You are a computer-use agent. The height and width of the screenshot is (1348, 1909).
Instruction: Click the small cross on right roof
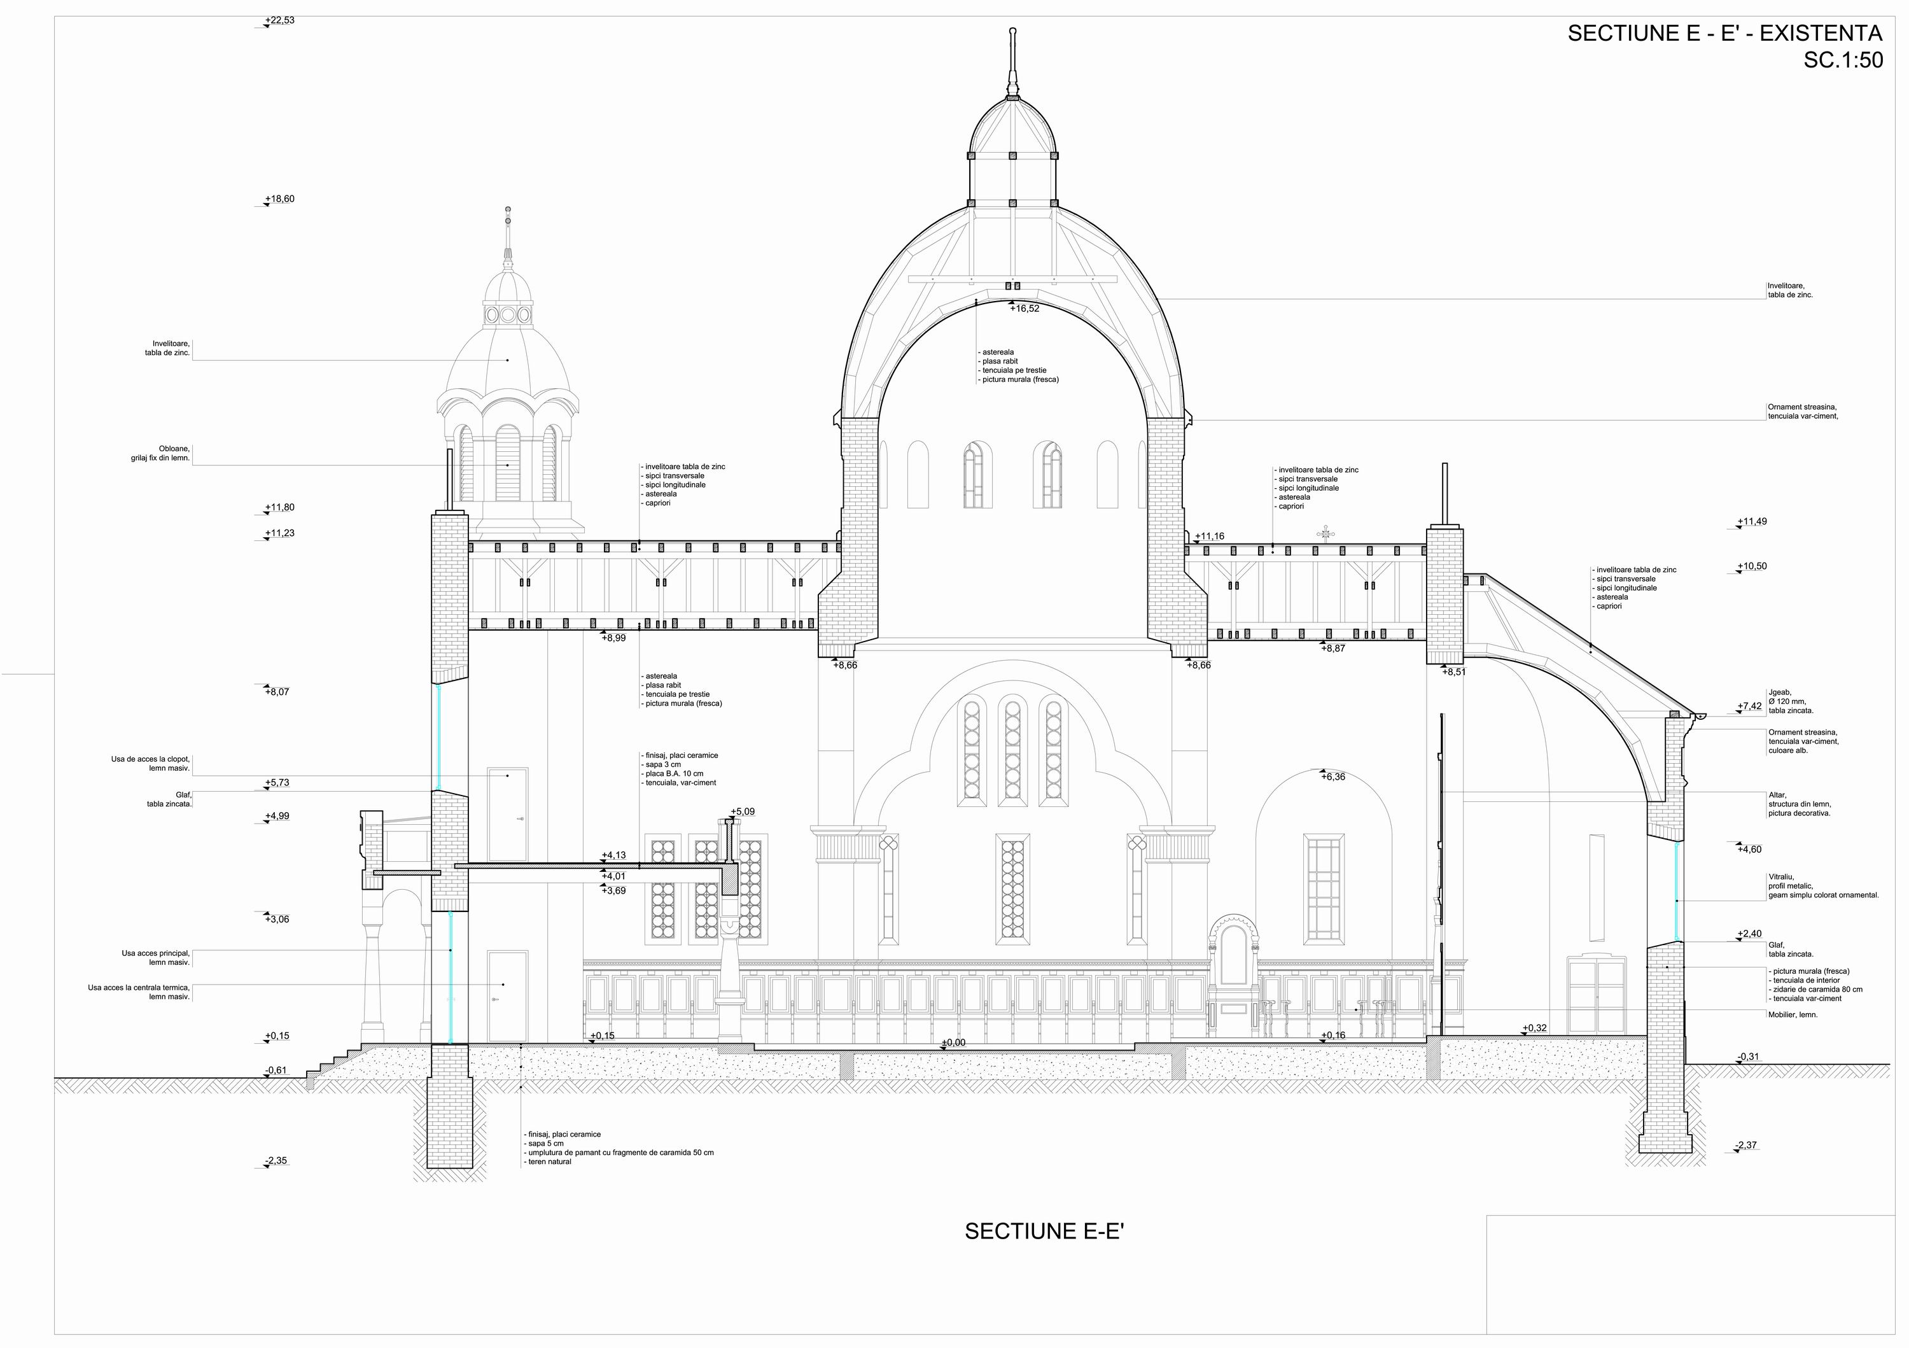[1327, 533]
